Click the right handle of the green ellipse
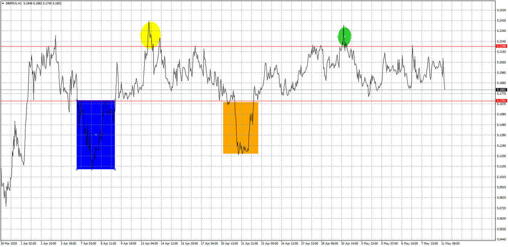 [x=351, y=37]
